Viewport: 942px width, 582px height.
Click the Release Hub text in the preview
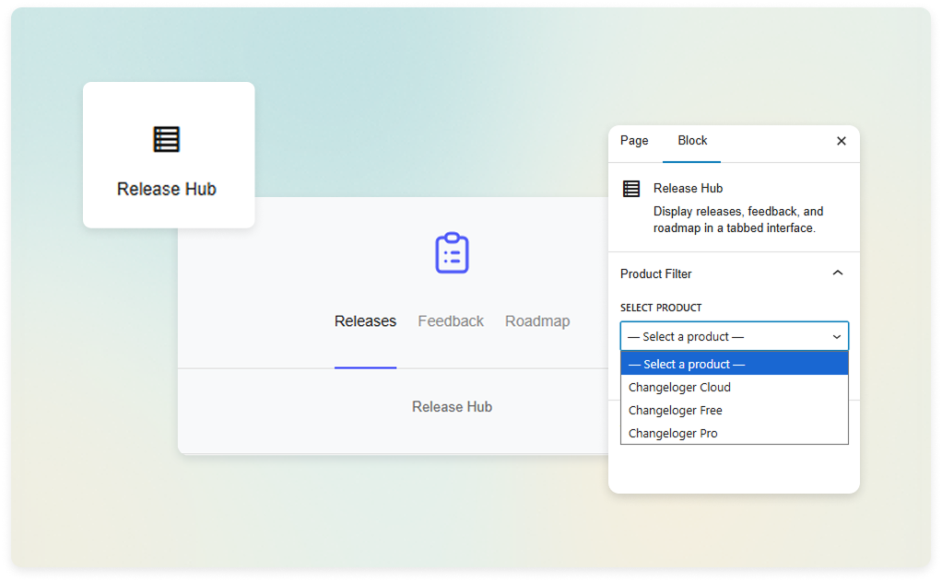(452, 406)
